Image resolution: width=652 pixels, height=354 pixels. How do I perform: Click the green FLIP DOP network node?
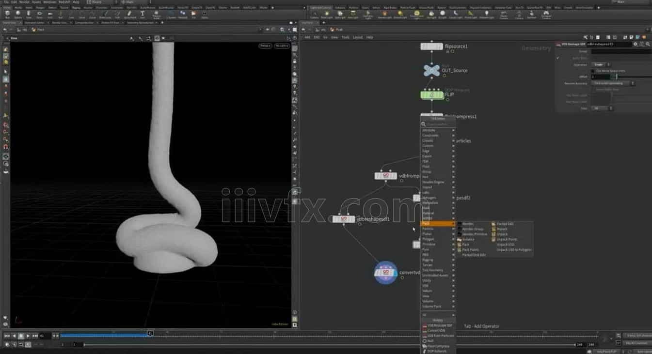coord(431,94)
